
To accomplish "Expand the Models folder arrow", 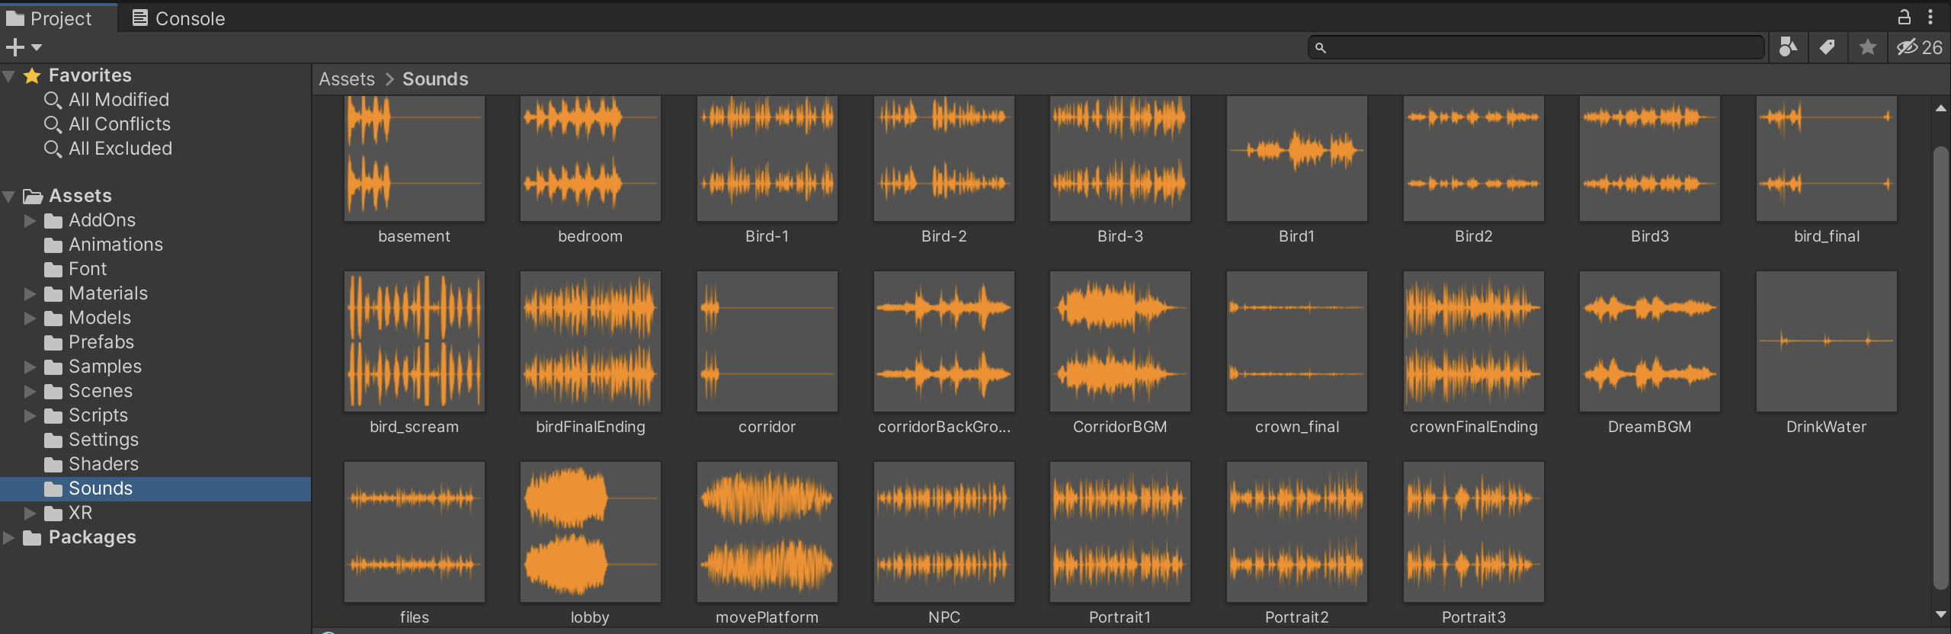I will click(x=30, y=318).
